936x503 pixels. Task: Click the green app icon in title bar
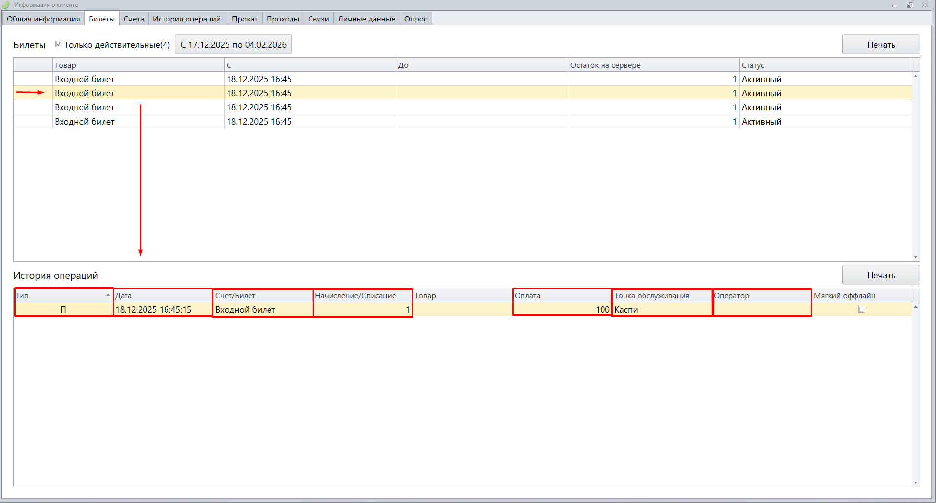pyautogui.click(x=6, y=5)
